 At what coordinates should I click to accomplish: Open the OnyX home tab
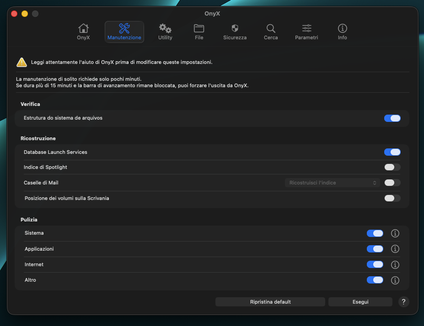coord(83,32)
